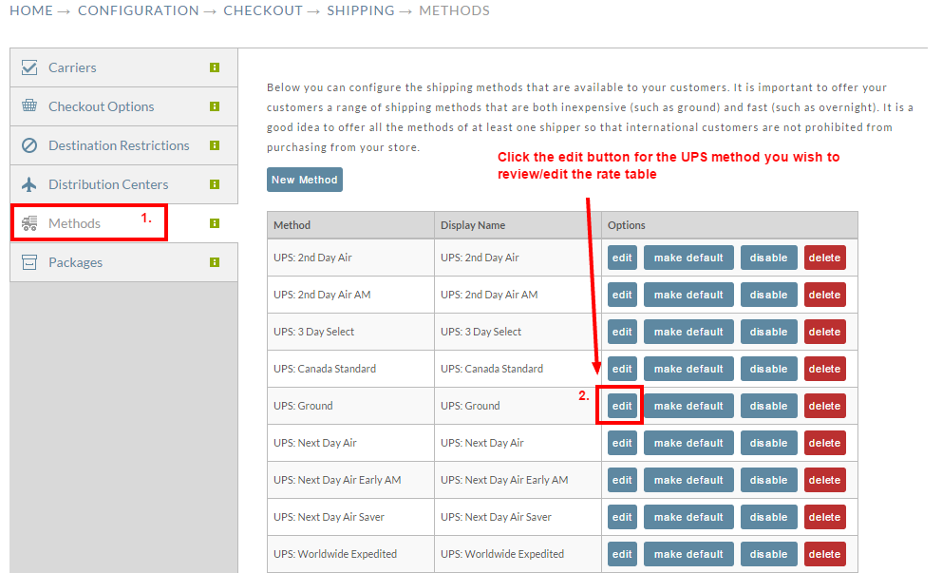The image size is (942, 573).
Task: Click the Destination Restrictions prohibition icon
Action: point(29,145)
